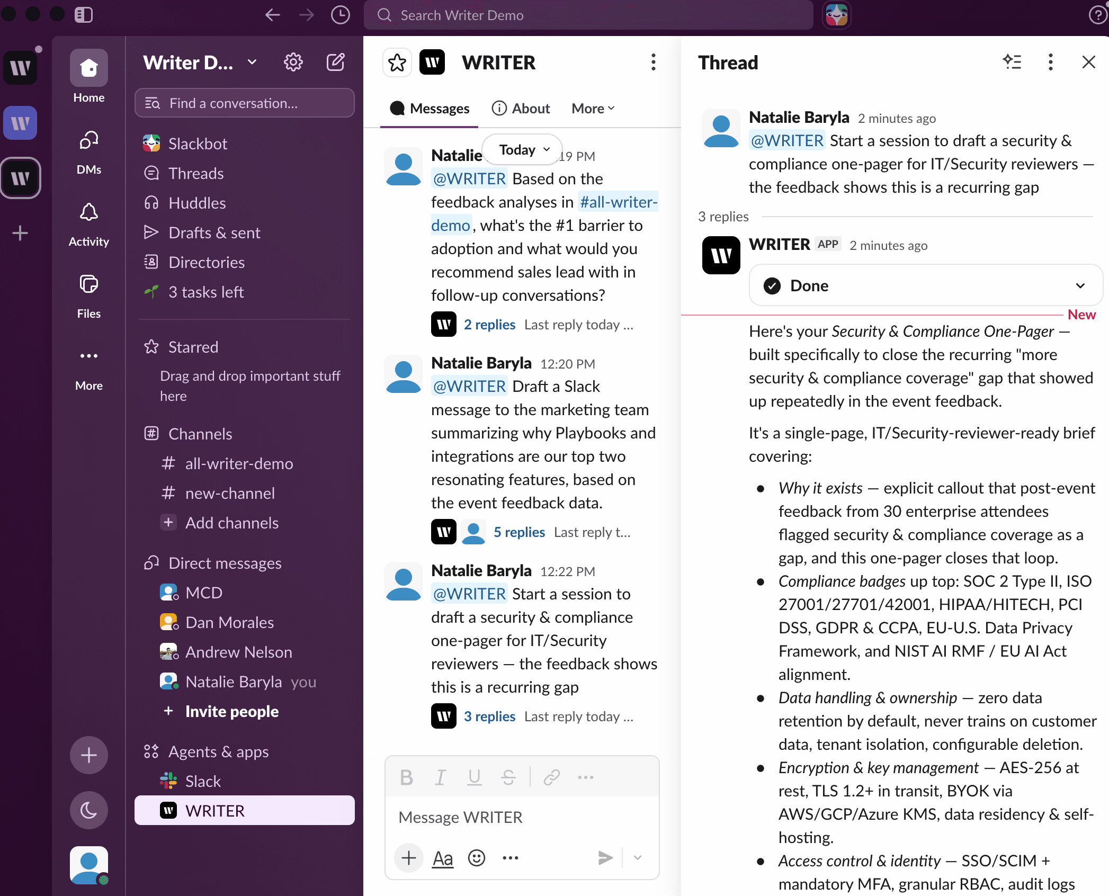Collapse the Starred section
Viewport: 1109px width, 896px height.
193,347
